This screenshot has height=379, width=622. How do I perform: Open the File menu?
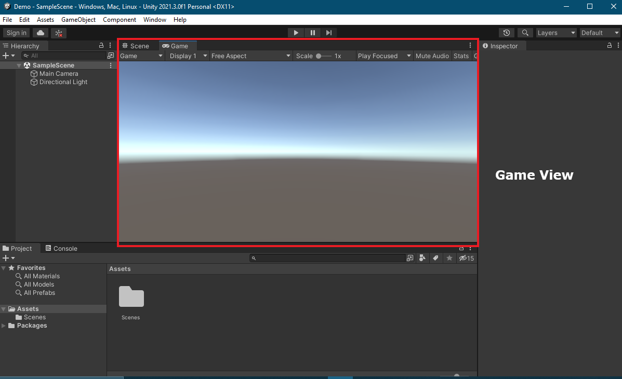pos(7,19)
